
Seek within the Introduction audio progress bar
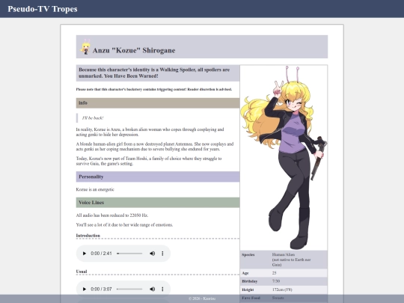129,254
